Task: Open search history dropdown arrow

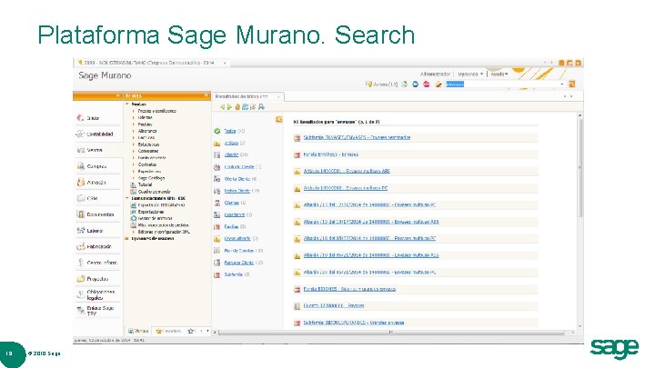Action: pos(562,85)
